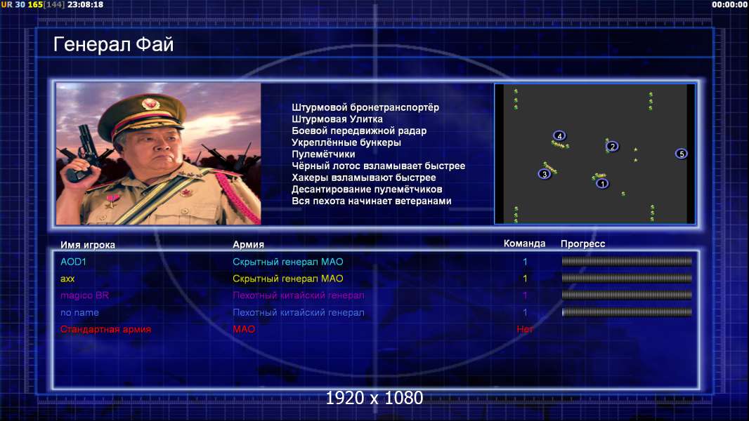The height and width of the screenshot is (421, 749).
Task: Click 'Прогресс' column header
Action: (x=582, y=243)
